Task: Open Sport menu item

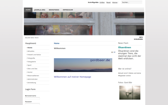Action: pos(29,65)
